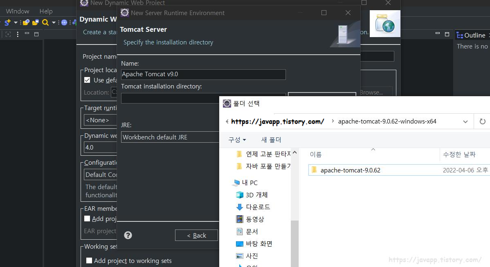Click the 문서 document icon
Screen dimensions: 490x267
(x=240, y=232)
